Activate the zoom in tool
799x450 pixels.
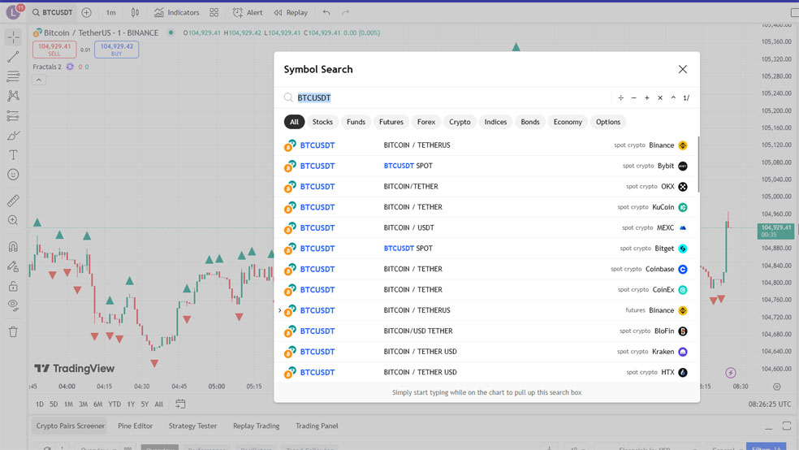[13, 220]
